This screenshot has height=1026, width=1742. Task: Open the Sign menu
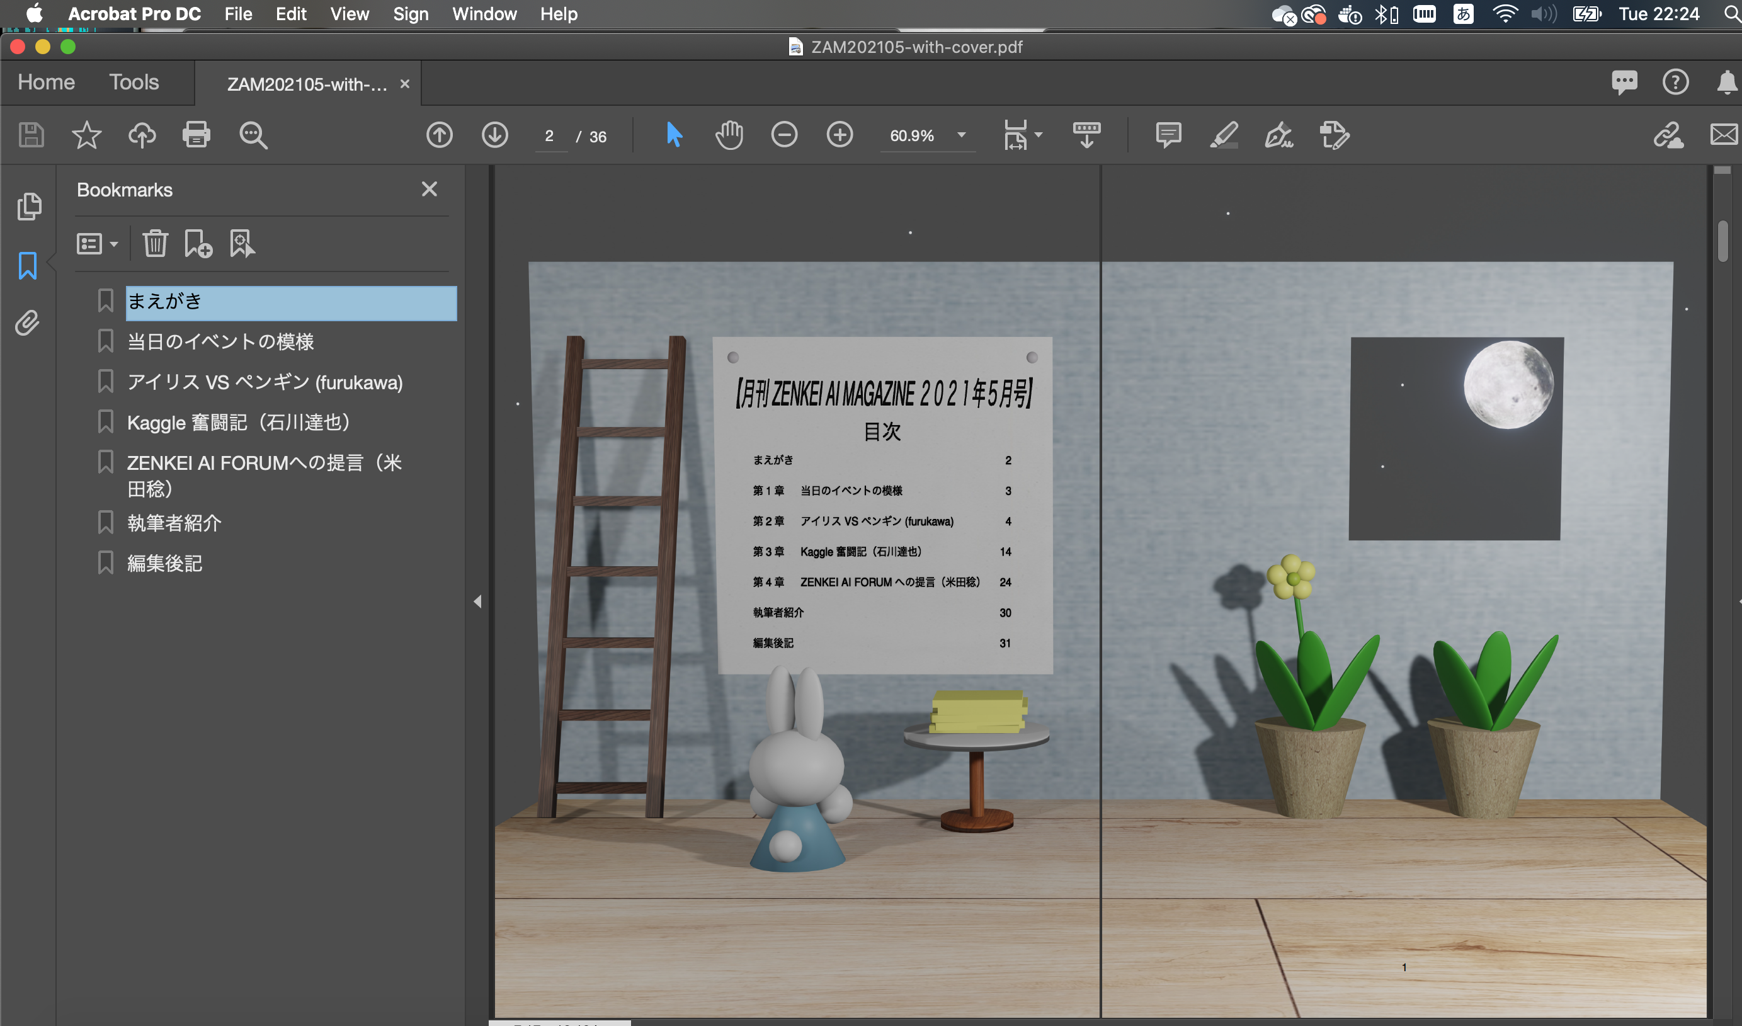coord(411,14)
